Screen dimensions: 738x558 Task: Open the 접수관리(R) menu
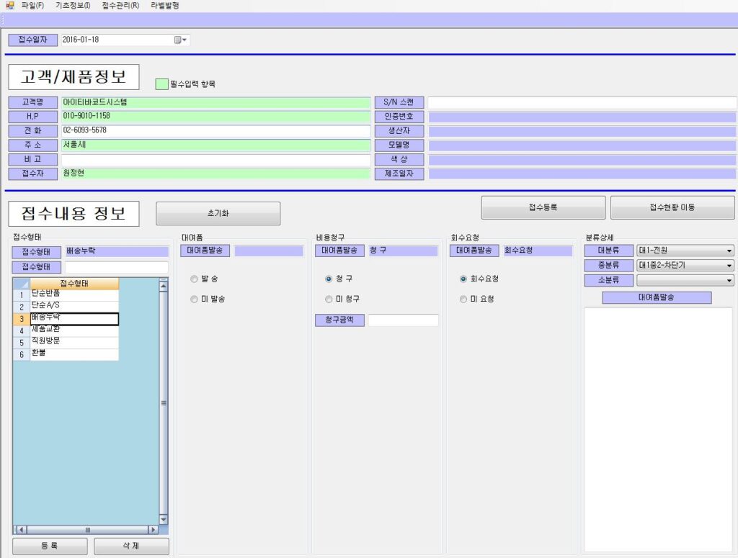coord(120,5)
